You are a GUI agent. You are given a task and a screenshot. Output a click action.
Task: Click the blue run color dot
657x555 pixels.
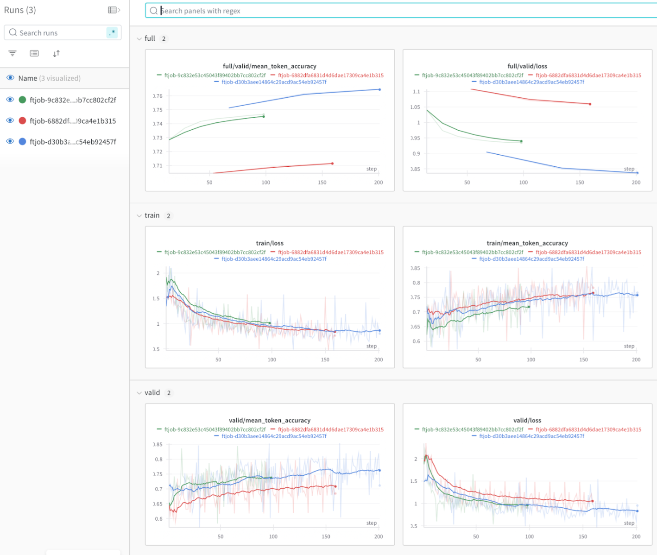click(21, 141)
